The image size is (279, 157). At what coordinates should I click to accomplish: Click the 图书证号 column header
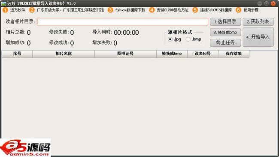(x=125, y=54)
